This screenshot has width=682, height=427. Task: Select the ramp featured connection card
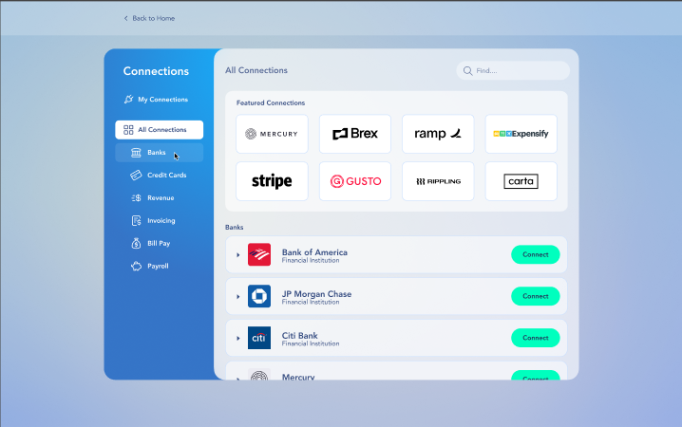[x=438, y=134]
